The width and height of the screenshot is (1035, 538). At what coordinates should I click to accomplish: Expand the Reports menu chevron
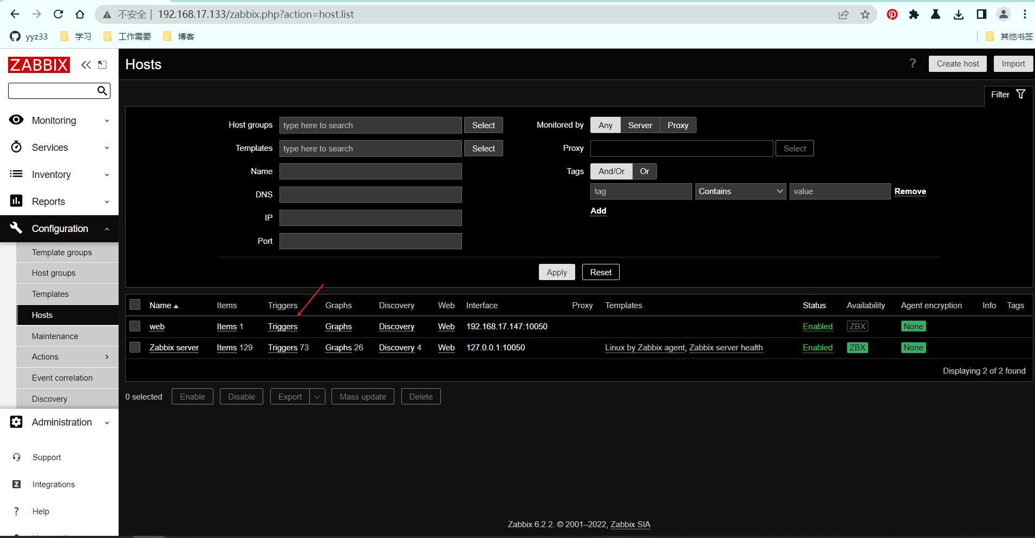(107, 202)
